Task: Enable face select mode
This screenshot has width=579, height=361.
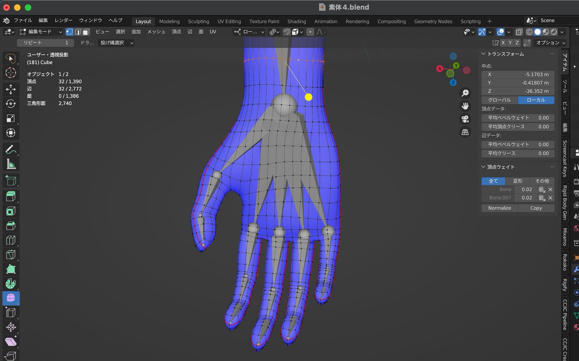Action: (x=85, y=32)
